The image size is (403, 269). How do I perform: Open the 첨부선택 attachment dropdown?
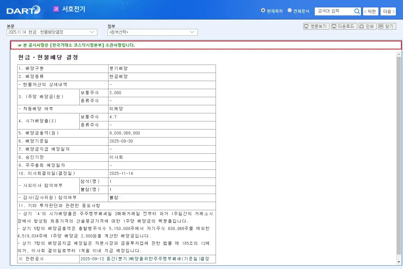pos(152,32)
